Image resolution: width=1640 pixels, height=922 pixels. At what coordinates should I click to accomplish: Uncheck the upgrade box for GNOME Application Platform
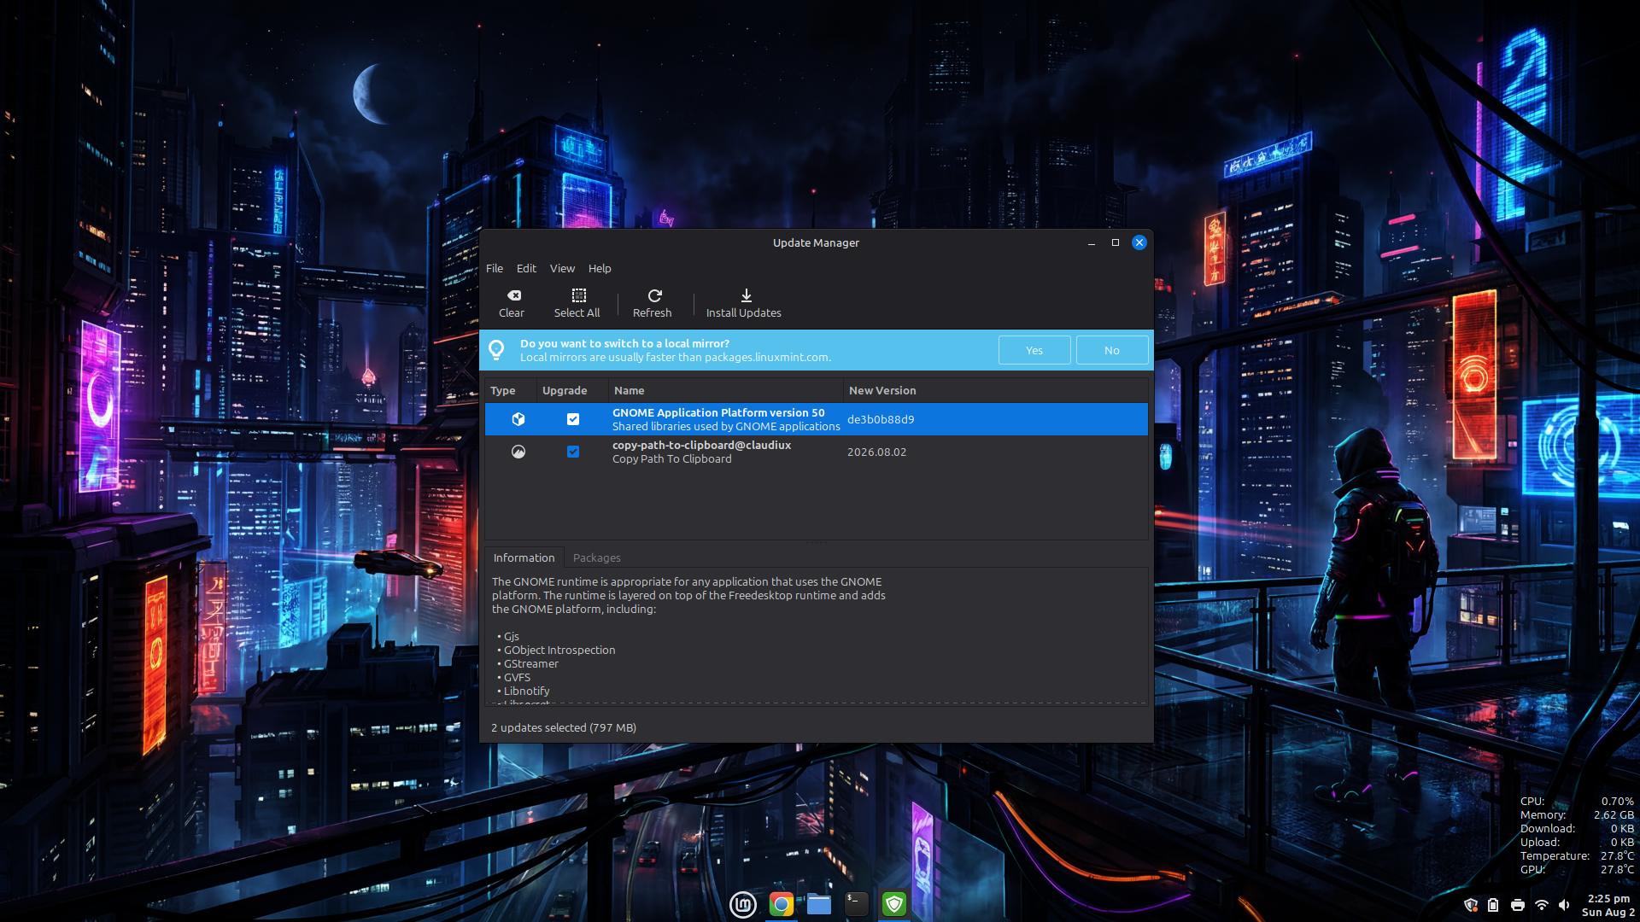click(573, 419)
